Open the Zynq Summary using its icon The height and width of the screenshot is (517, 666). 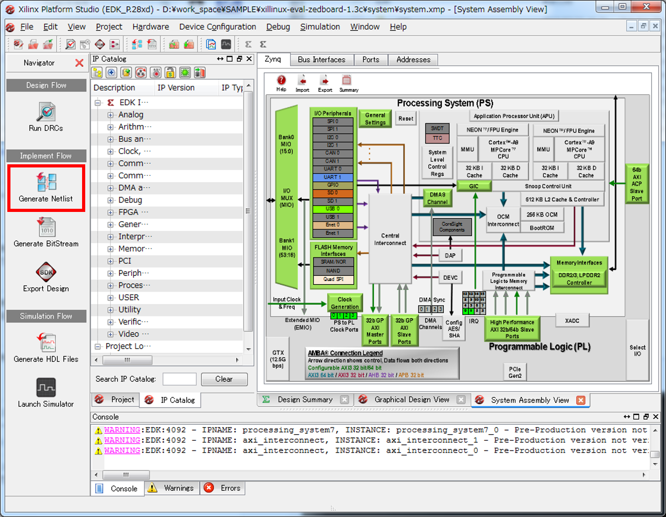348,81
